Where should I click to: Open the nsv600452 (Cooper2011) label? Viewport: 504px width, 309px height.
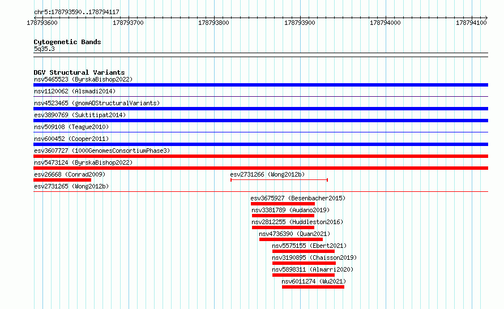[x=71, y=139]
